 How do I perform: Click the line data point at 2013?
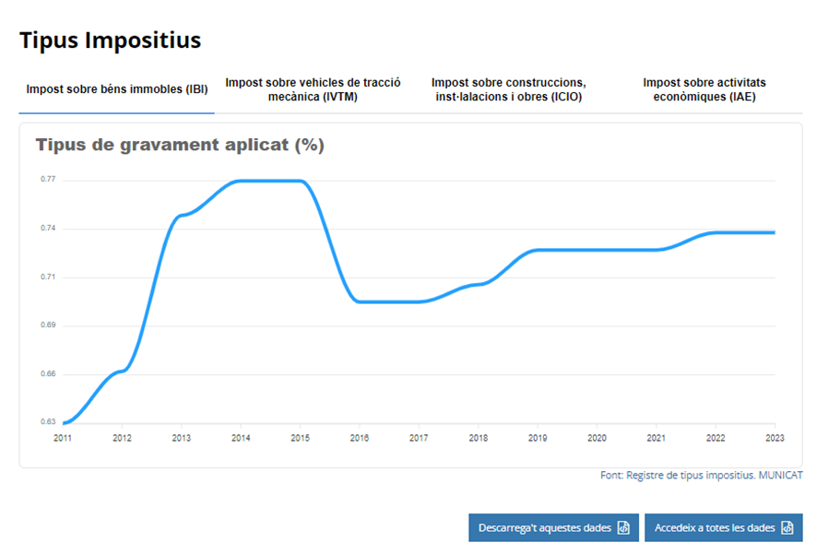(182, 215)
